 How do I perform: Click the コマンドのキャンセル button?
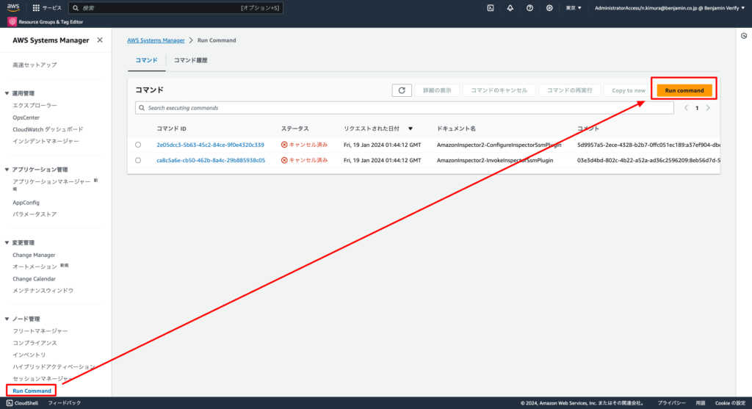coord(499,90)
